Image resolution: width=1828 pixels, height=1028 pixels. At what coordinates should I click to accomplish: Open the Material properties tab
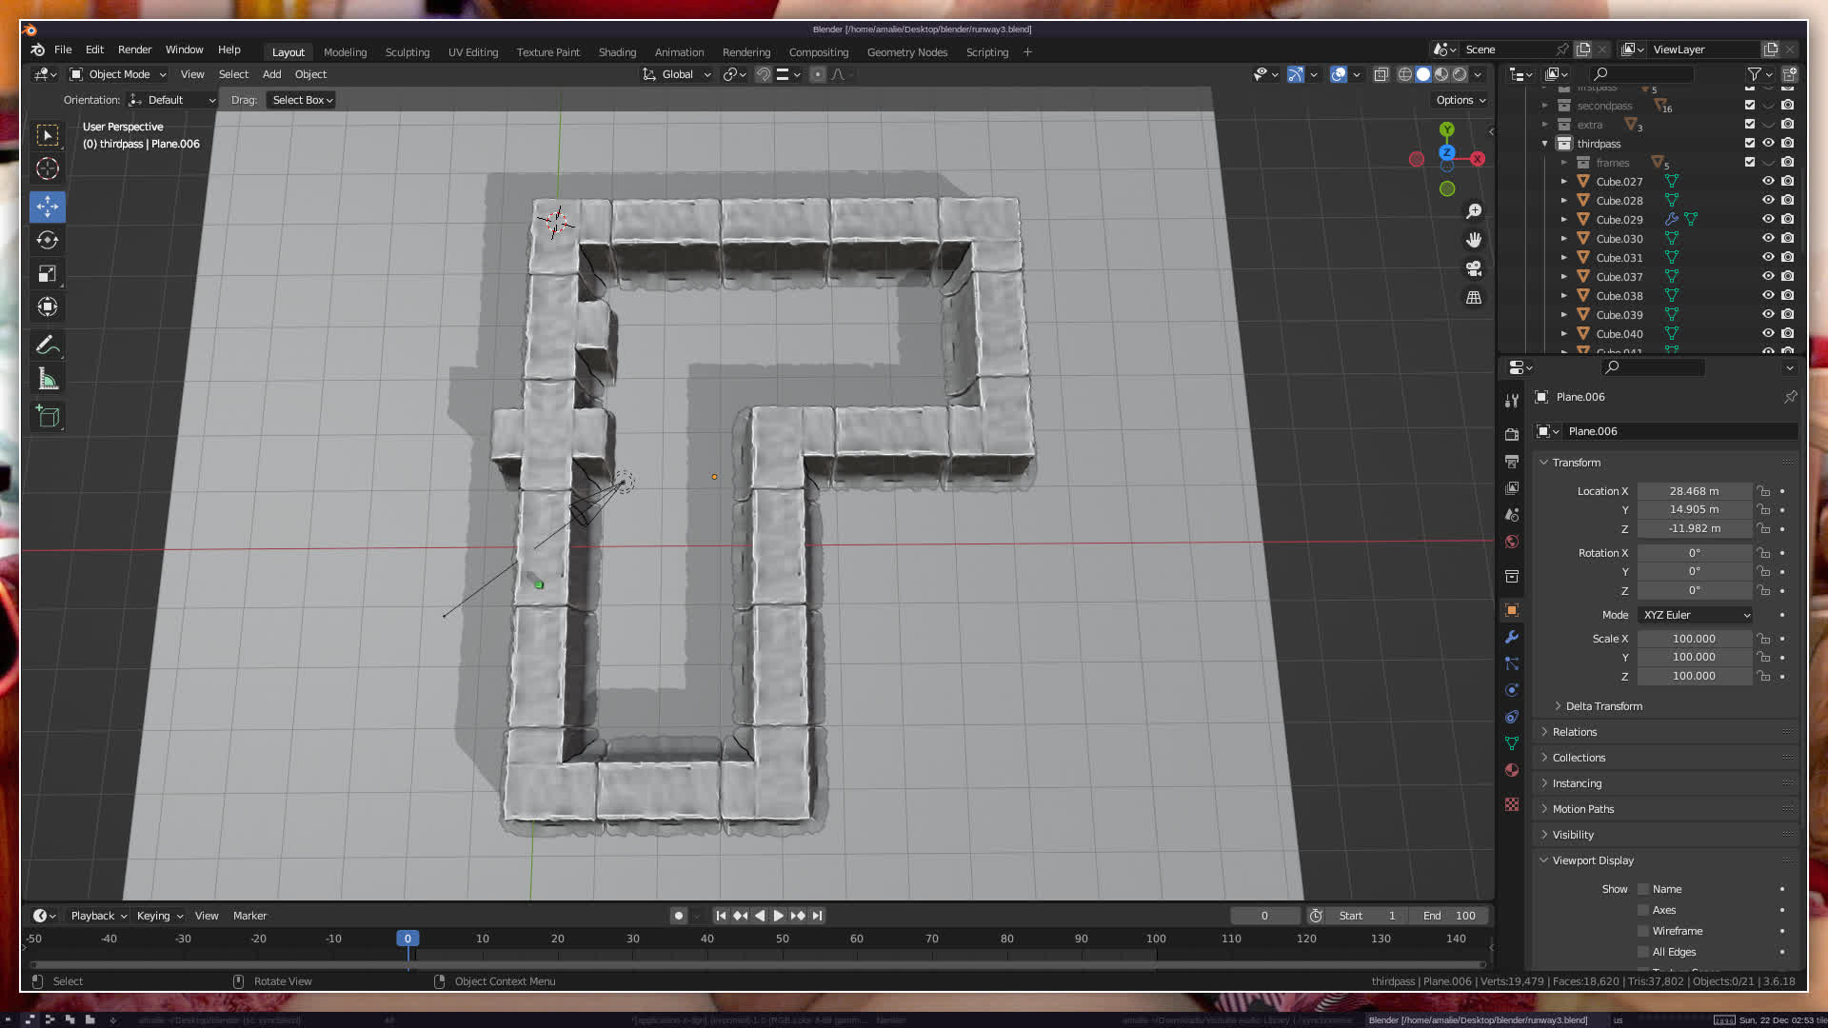1512,770
